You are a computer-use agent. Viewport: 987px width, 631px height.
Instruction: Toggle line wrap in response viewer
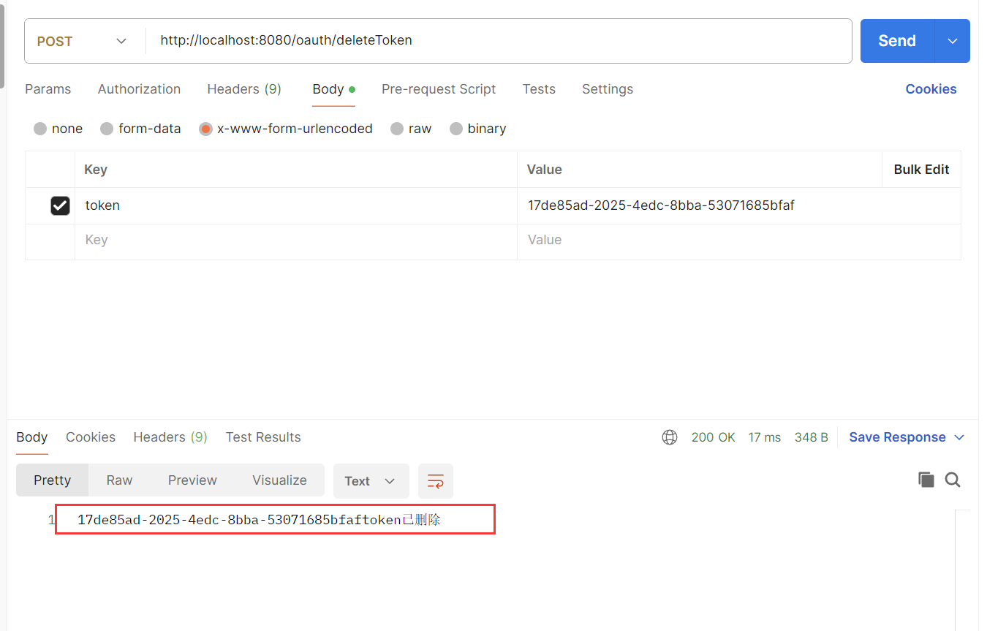click(436, 480)
